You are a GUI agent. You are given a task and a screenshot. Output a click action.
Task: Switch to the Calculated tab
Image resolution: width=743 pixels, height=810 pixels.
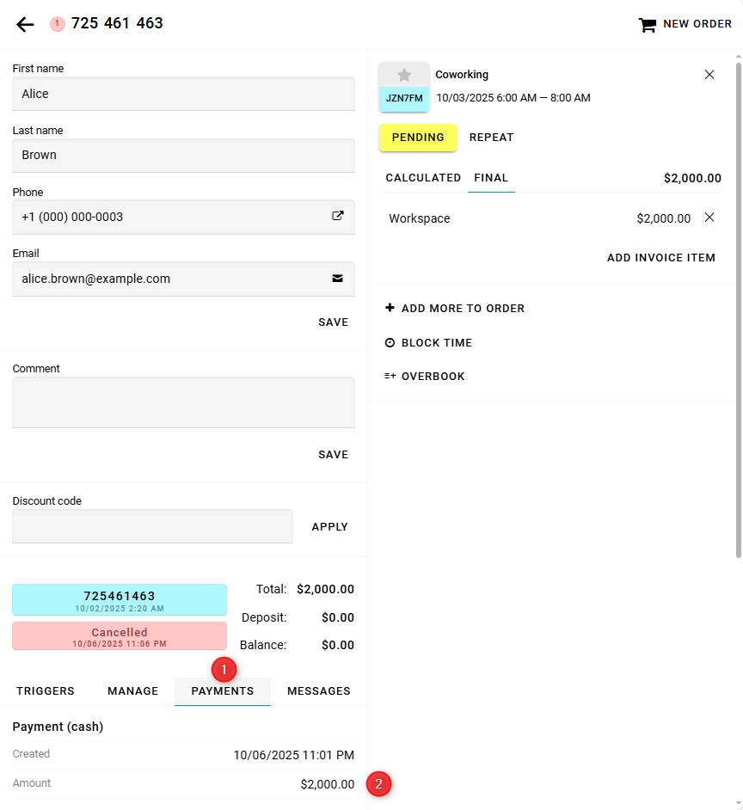click(423, 178)
